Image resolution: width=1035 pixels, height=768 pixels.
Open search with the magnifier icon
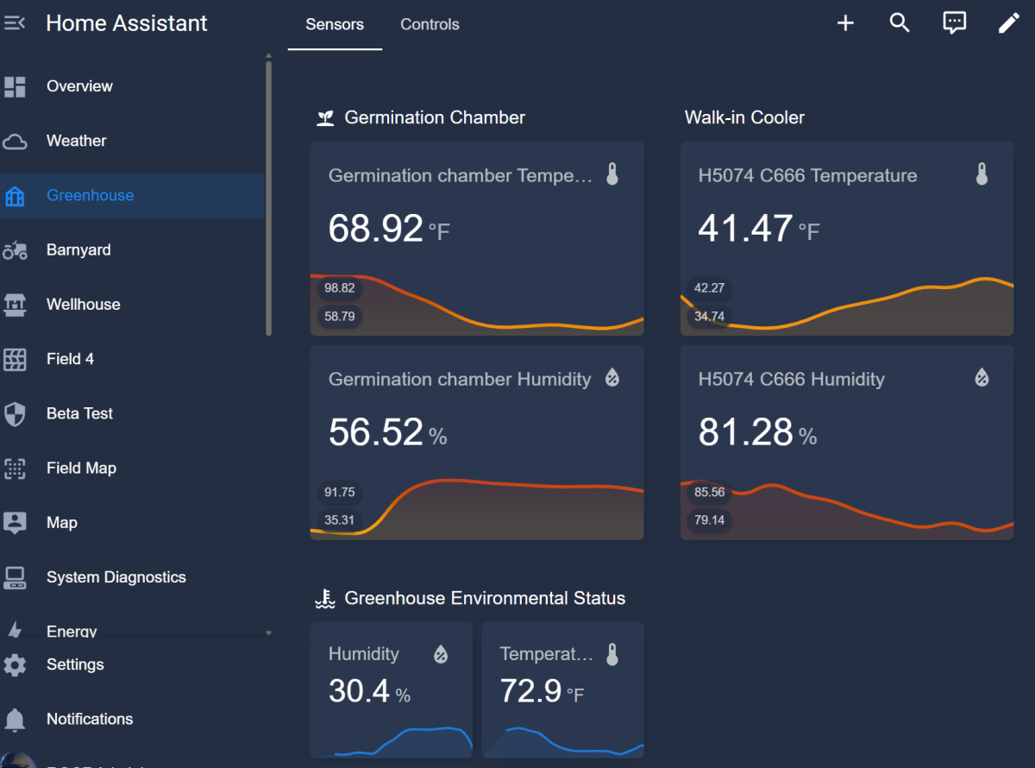click(x=900, y=23)
